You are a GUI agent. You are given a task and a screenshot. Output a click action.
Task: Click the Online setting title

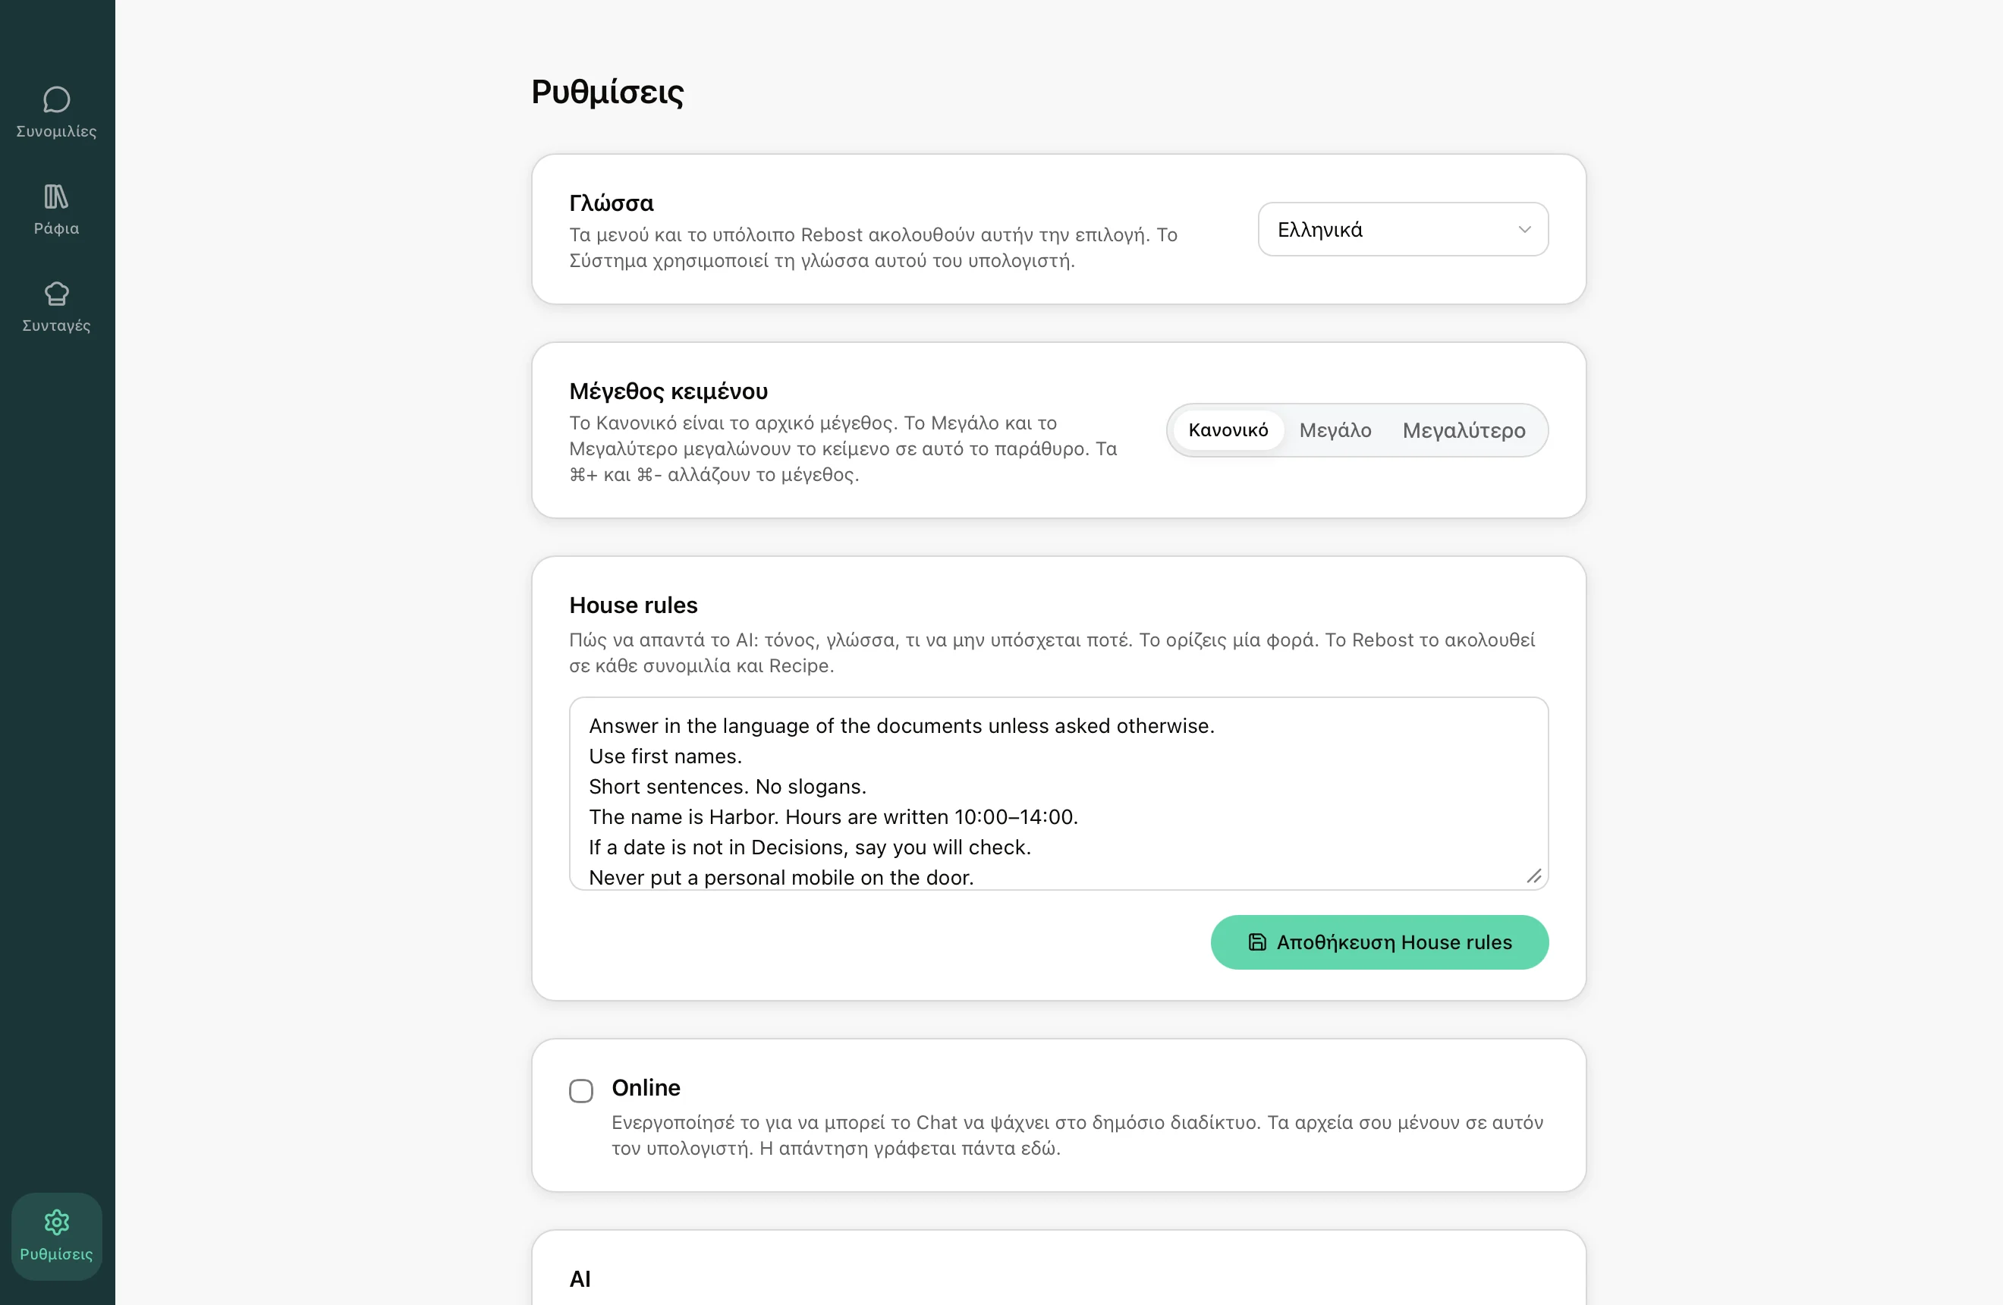tap(646, 1087)
